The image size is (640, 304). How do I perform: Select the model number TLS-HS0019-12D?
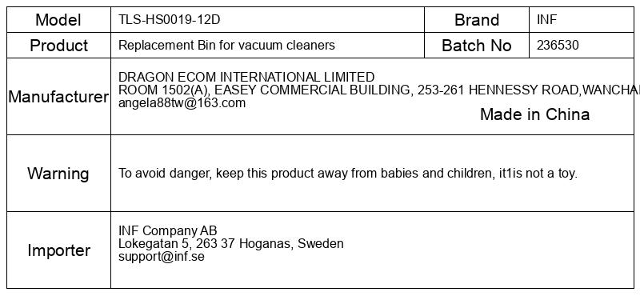(169, 19)
